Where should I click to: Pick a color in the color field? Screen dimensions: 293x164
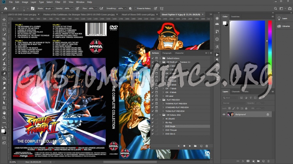pos(247,52)
